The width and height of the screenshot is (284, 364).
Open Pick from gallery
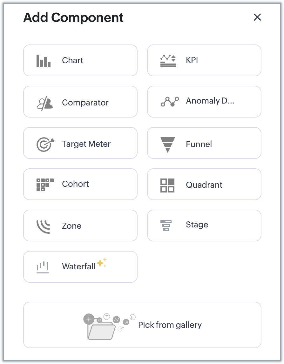[170, 325]
